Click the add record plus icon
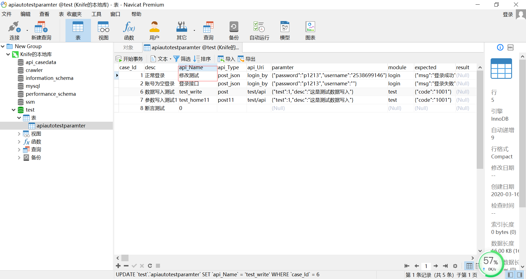This screenshot has width=526, height=279. pyautogui.click(x=118, y=266)
